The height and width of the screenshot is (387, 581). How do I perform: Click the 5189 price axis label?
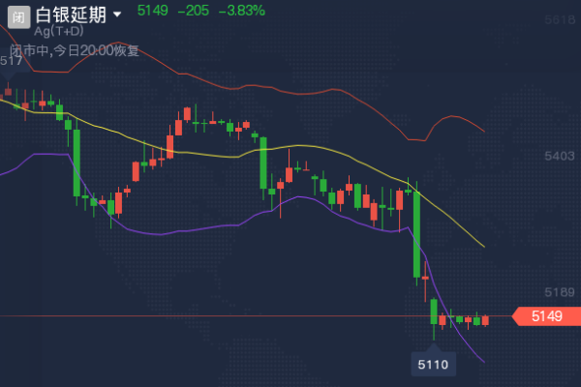point(560,292)
